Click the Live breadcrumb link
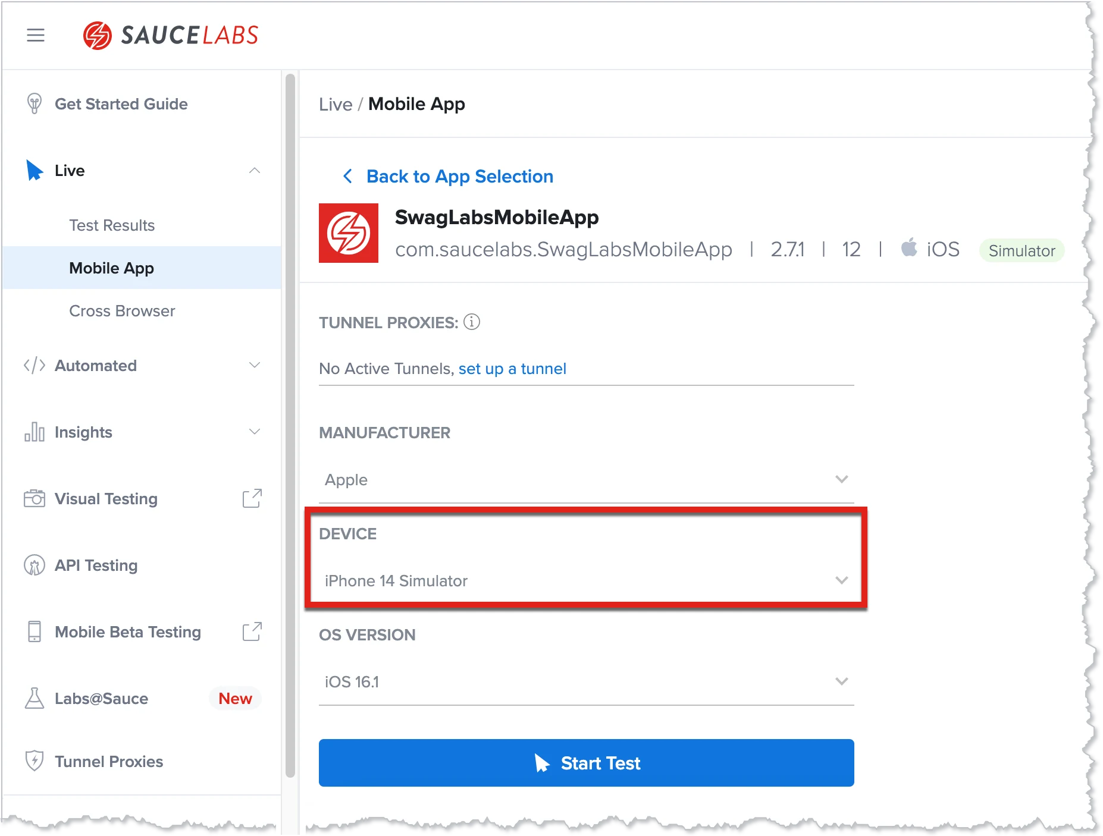The height and width of the screenshot is (836, 1103). (336, 104)
